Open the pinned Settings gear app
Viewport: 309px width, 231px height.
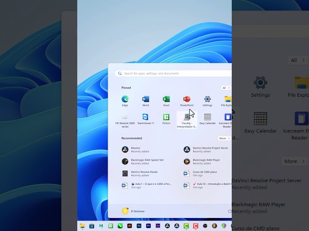[x=207, y=101]
